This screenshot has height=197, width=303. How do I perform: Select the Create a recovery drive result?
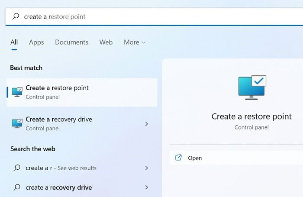82,124
